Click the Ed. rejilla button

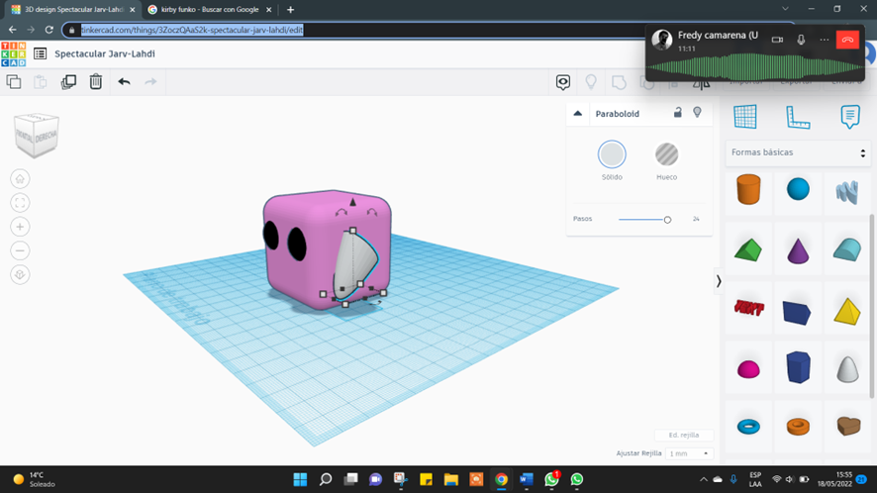pyautogui.click(x=684, y=435)
